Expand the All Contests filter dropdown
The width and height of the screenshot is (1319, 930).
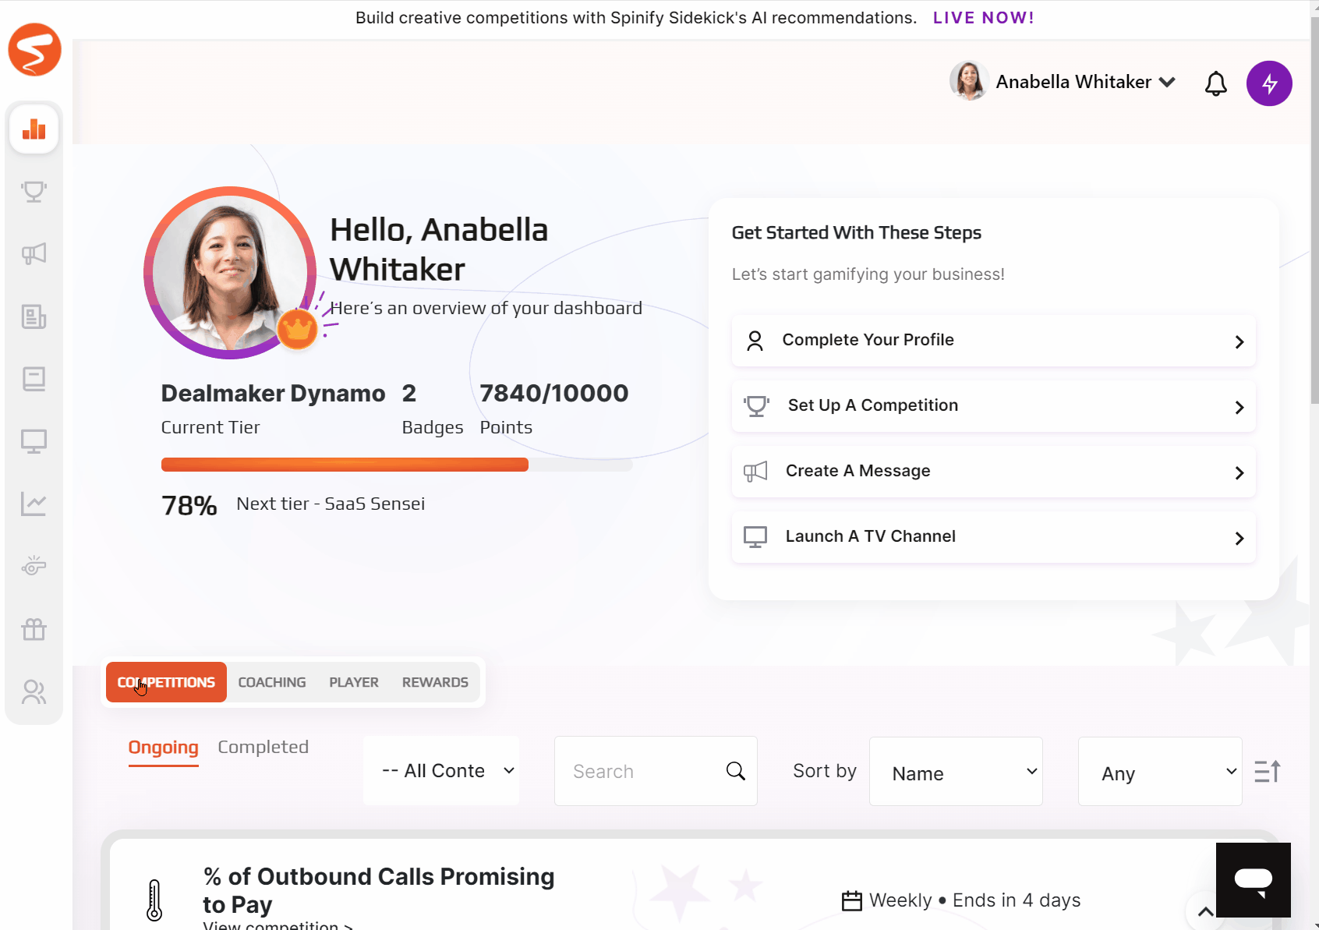[441, 771]
